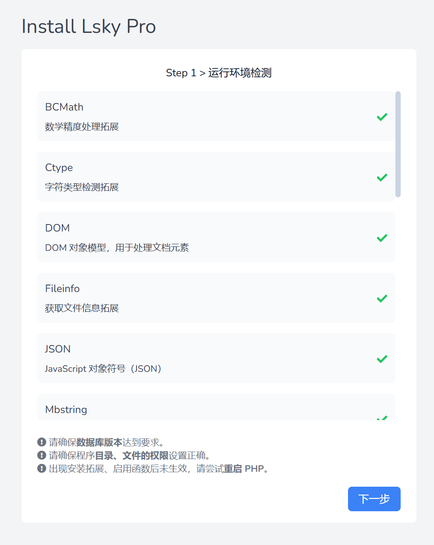
Task: Select the Ctype extension row
Action: (216, 177)
